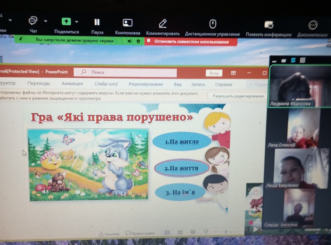This screenshot has width=331, height=245.
Task: Expand the arrow next to Чат
Action: (46, 21)
